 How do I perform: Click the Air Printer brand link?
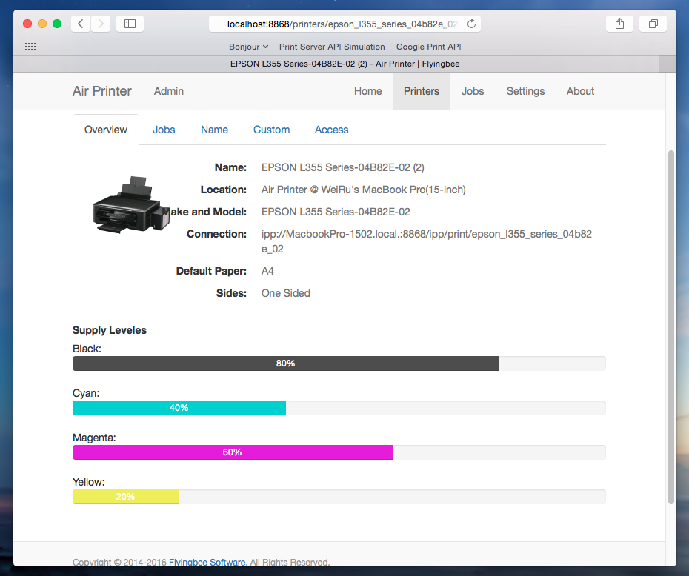tap(102, 91)
